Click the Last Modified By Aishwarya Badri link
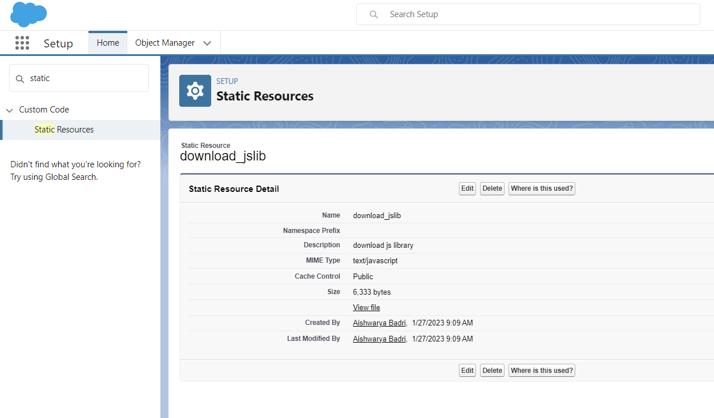This screenshot has height=418, width=714. [x=379, y=339]
